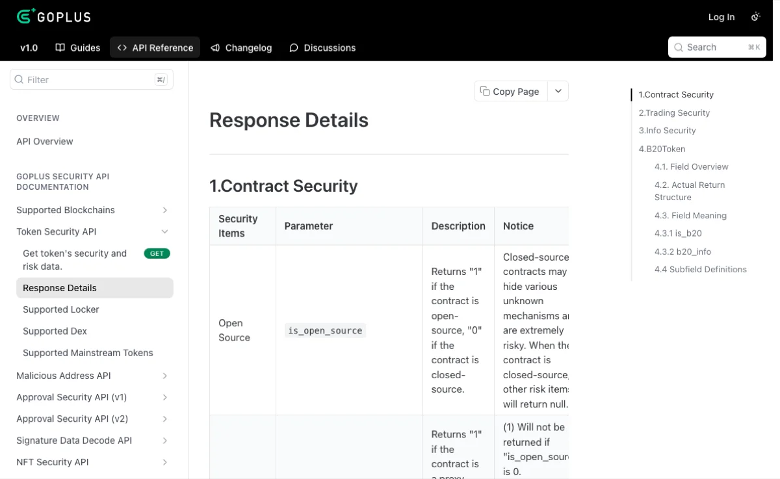Click the book icon beside Guides
The width and height of the screenshot is (780, 479).
[x=60, y=47]
